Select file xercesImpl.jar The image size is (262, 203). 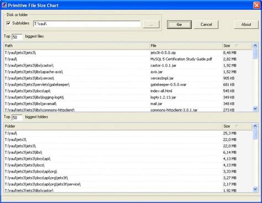(162, 79)
